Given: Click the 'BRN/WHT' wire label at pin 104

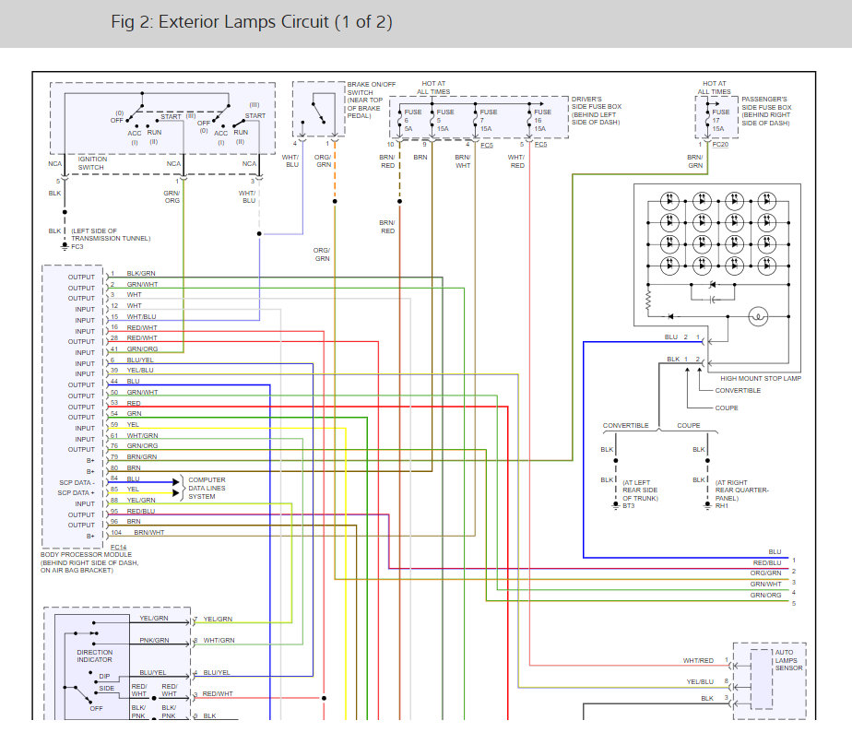Looking at the screenshot, I should (x=148, y=532).
